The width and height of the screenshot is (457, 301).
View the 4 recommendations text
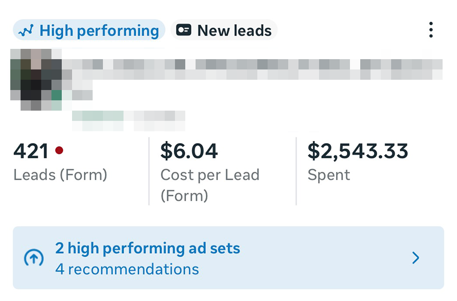click(127, 269)
